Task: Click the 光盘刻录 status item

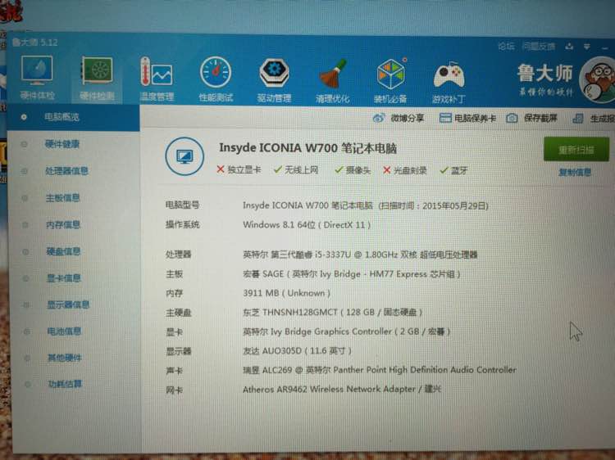Action: coord(404,170)
